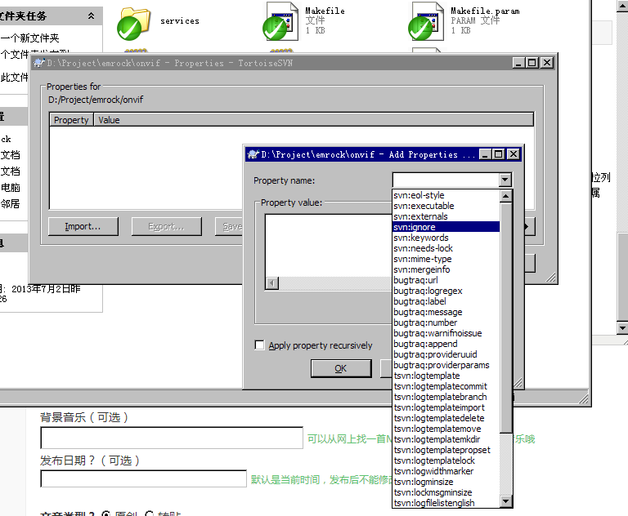
Task: Choose svn:externals from the list
Action: click(x=446, y=216)
